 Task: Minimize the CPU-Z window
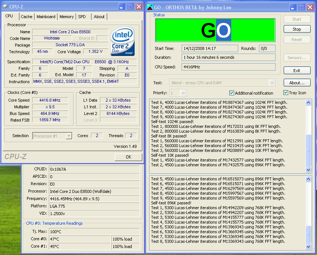coord(121,7)
